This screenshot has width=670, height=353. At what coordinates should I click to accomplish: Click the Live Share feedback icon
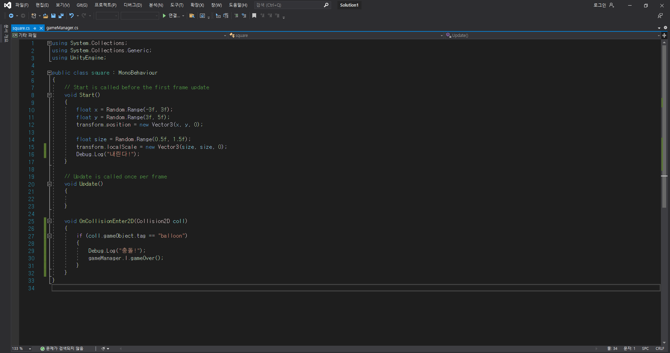coord(660,16)
